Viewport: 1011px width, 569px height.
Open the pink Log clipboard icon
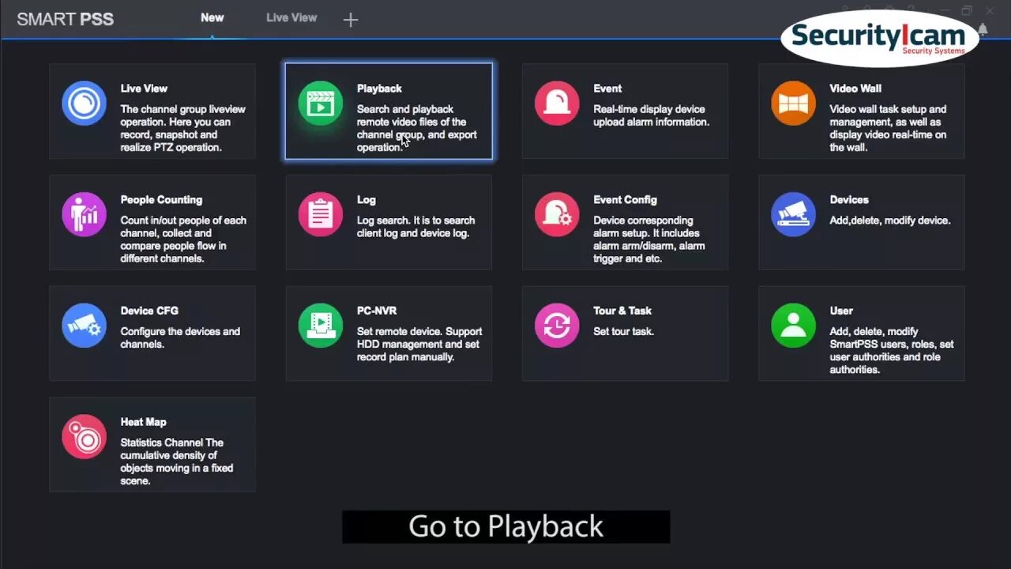(x=320, y=214)
